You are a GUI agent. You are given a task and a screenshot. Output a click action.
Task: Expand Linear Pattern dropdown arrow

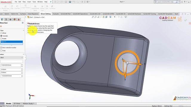coord(26,11)
